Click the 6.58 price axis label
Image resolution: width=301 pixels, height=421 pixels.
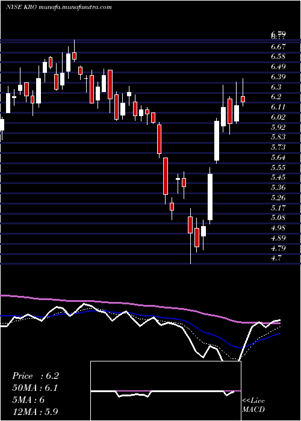(x=278, y=57)
